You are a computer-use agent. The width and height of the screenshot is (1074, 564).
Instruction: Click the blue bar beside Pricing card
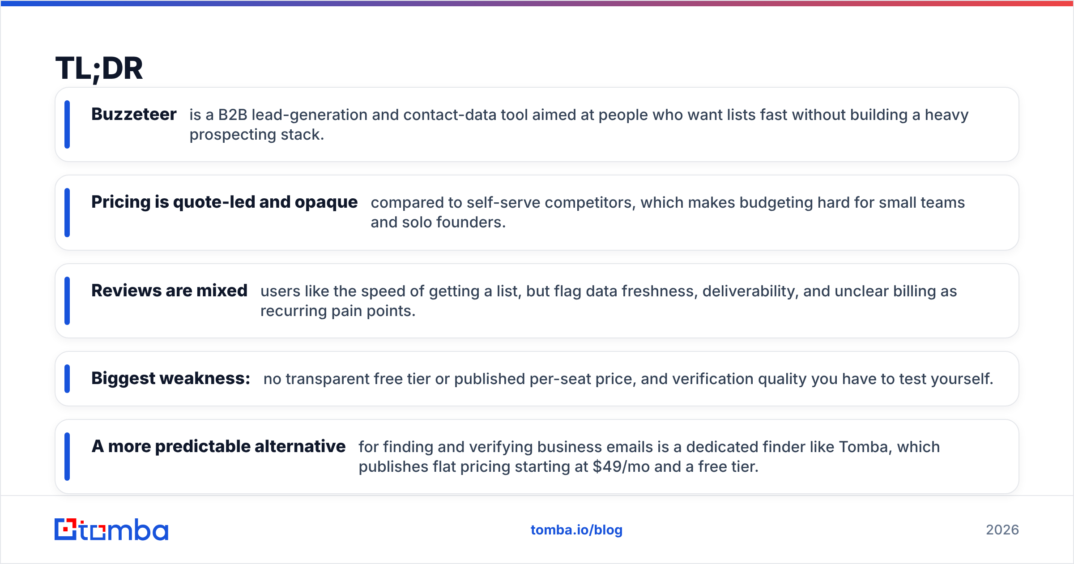click(x=67, y=213)
